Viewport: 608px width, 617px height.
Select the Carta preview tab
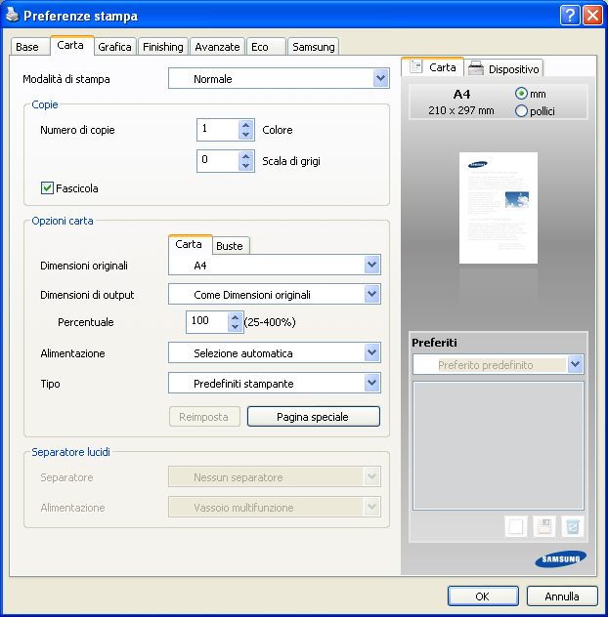(433, 67)
